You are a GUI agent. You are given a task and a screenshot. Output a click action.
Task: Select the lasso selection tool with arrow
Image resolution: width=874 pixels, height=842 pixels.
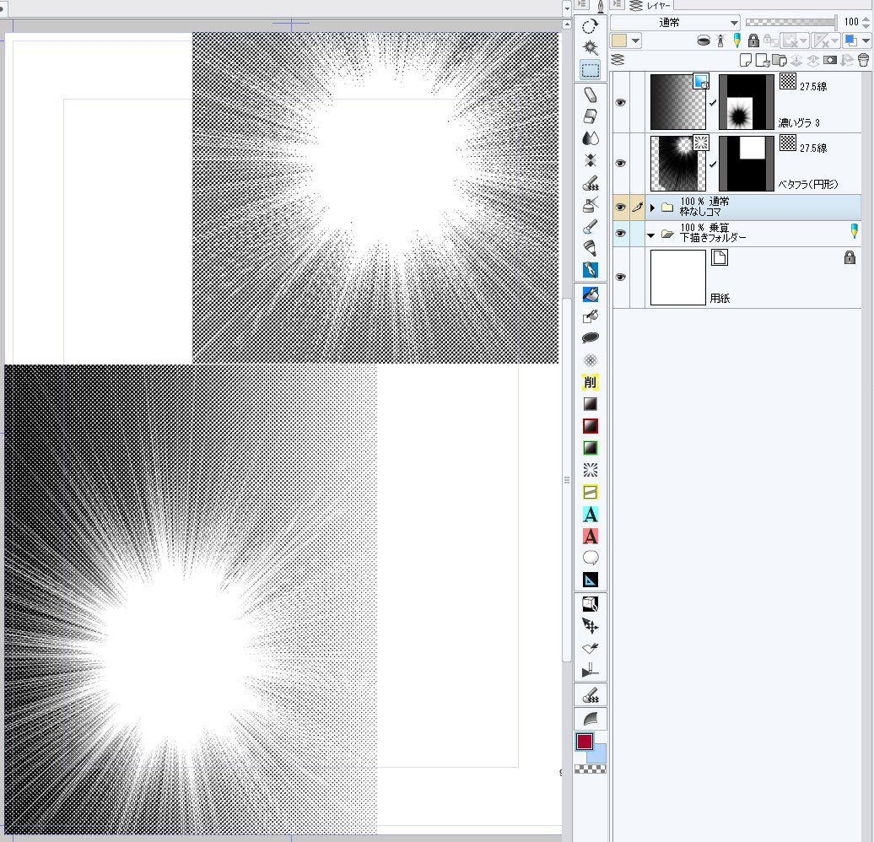tap(590, 27)
